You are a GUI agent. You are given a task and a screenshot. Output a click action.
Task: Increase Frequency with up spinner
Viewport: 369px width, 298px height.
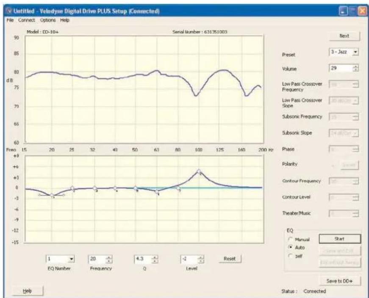[109, 257]
